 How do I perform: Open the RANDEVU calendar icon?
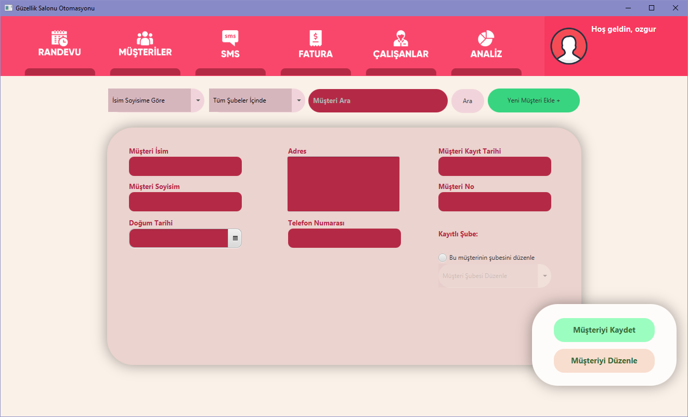(x=59, y=38)
